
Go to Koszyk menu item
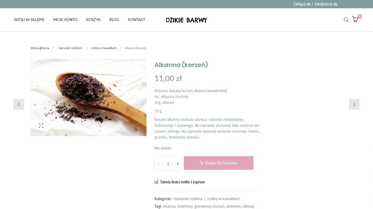pyautogui.click(x=93, y=20)
